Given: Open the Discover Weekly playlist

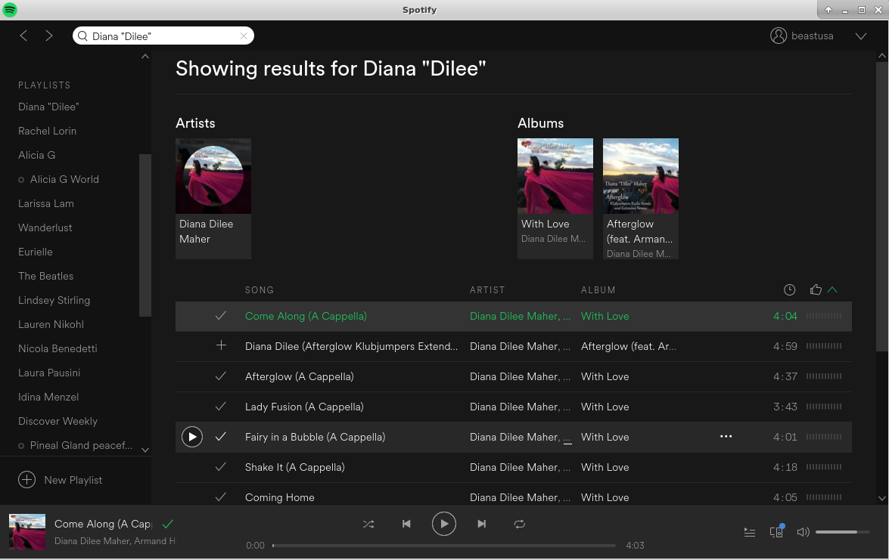Looking at the screenshot, I should [x=58, y=421].
